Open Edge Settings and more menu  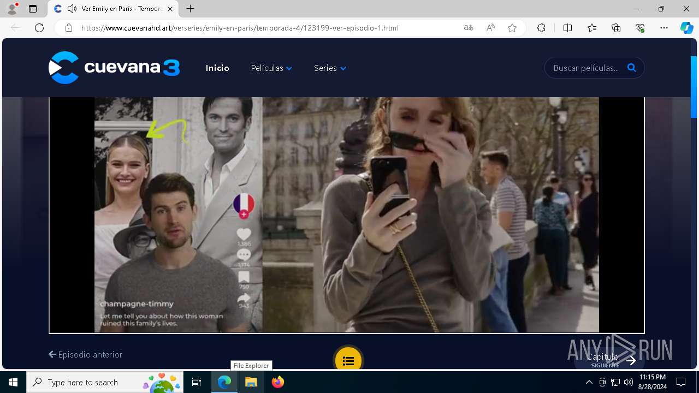coord(664,28)
